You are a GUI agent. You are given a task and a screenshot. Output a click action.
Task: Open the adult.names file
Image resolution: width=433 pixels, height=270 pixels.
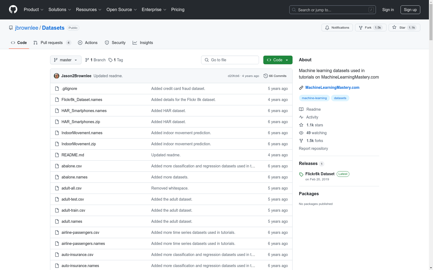pyautogui.click(x=72, y=221)
